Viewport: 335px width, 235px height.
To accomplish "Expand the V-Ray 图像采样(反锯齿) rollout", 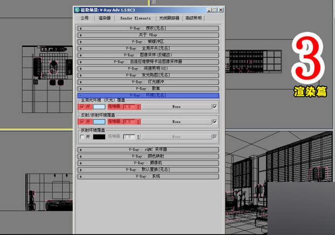I will click(x=148, y=55).
